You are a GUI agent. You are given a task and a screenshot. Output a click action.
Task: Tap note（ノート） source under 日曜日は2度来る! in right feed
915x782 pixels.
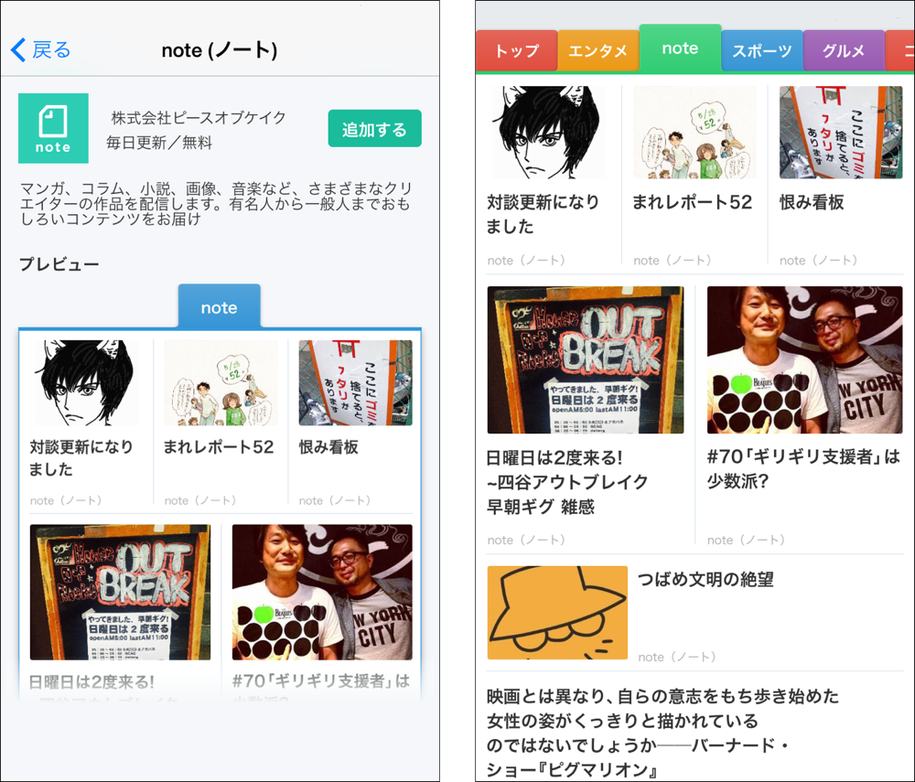click(526, 540)
